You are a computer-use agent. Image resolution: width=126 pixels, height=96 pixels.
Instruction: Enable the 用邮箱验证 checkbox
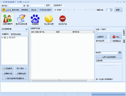point(111,41)
